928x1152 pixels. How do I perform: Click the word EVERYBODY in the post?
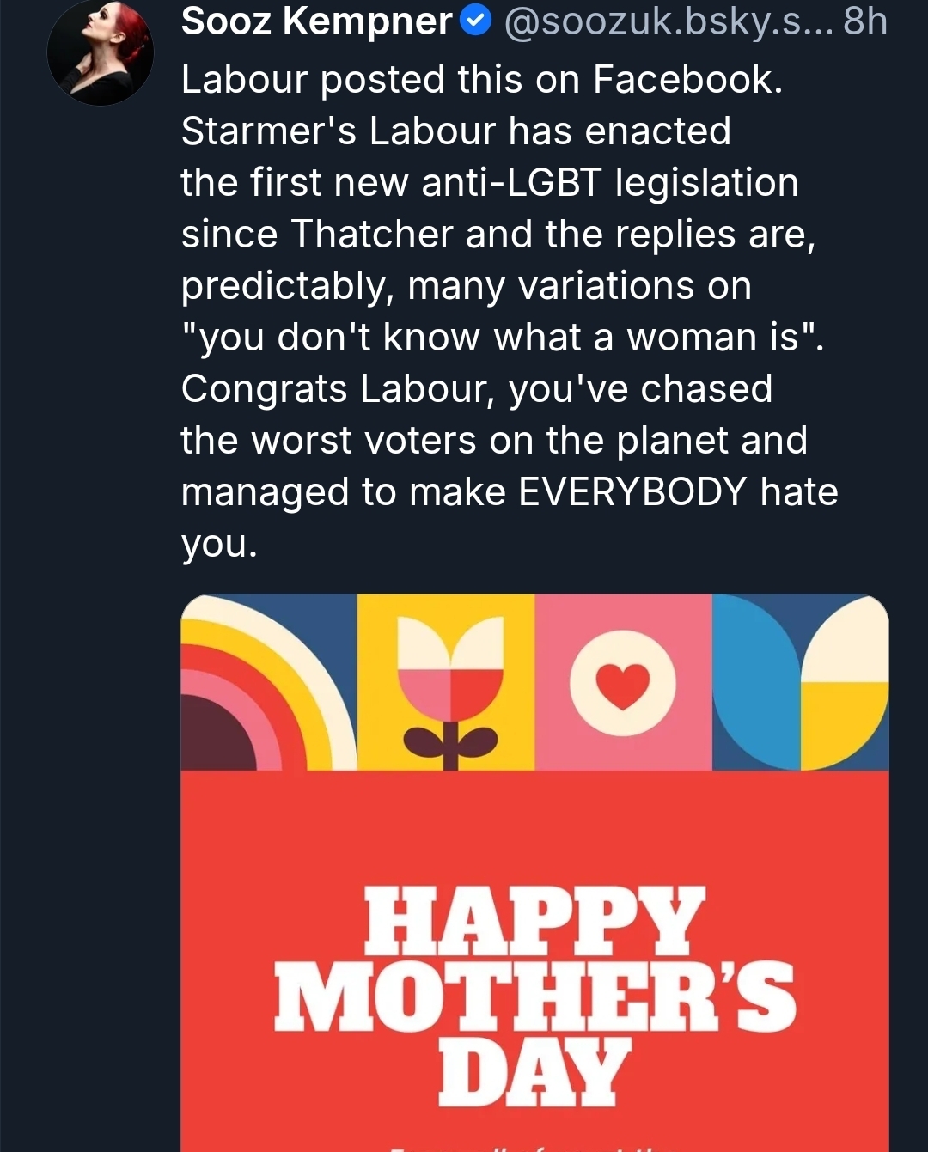click(x=632, y=492)
